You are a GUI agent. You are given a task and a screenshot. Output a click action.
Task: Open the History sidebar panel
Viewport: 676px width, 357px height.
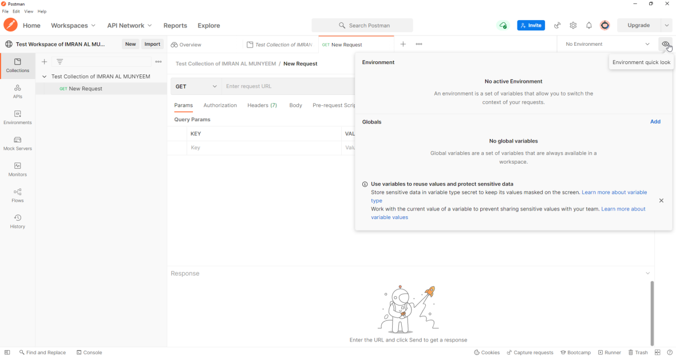(x=18, y=221)
